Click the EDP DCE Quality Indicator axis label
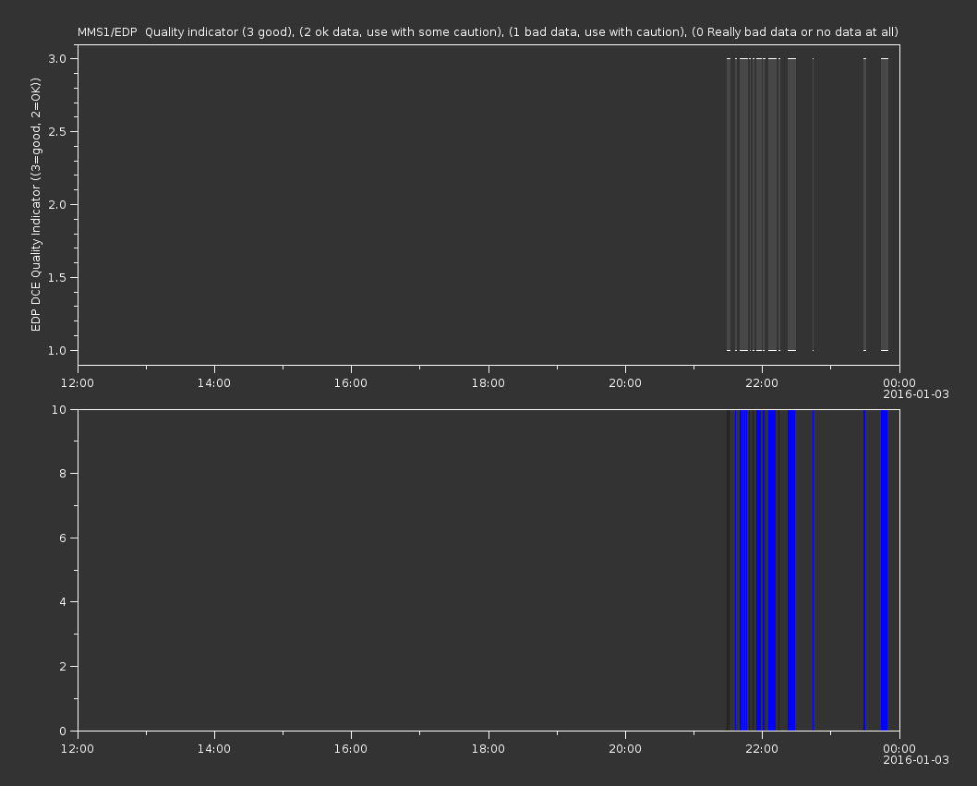This screenshot has height=786, width=977. (35, 204)
